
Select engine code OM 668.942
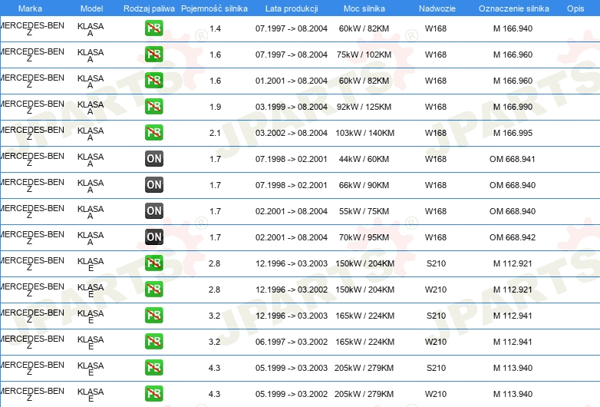(513, 237)
